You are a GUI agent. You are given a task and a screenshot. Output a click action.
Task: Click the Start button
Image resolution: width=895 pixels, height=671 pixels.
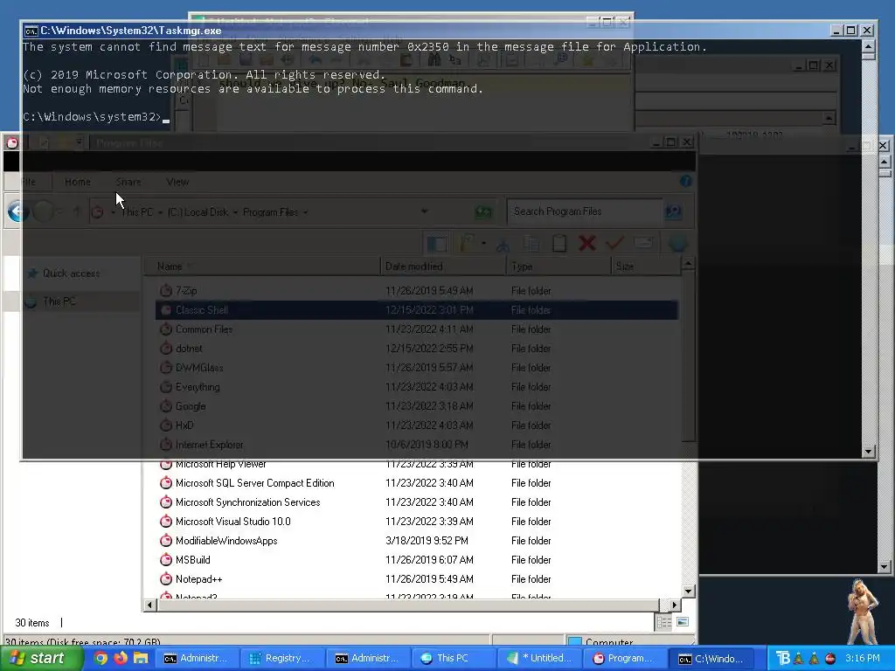point(40,659)
